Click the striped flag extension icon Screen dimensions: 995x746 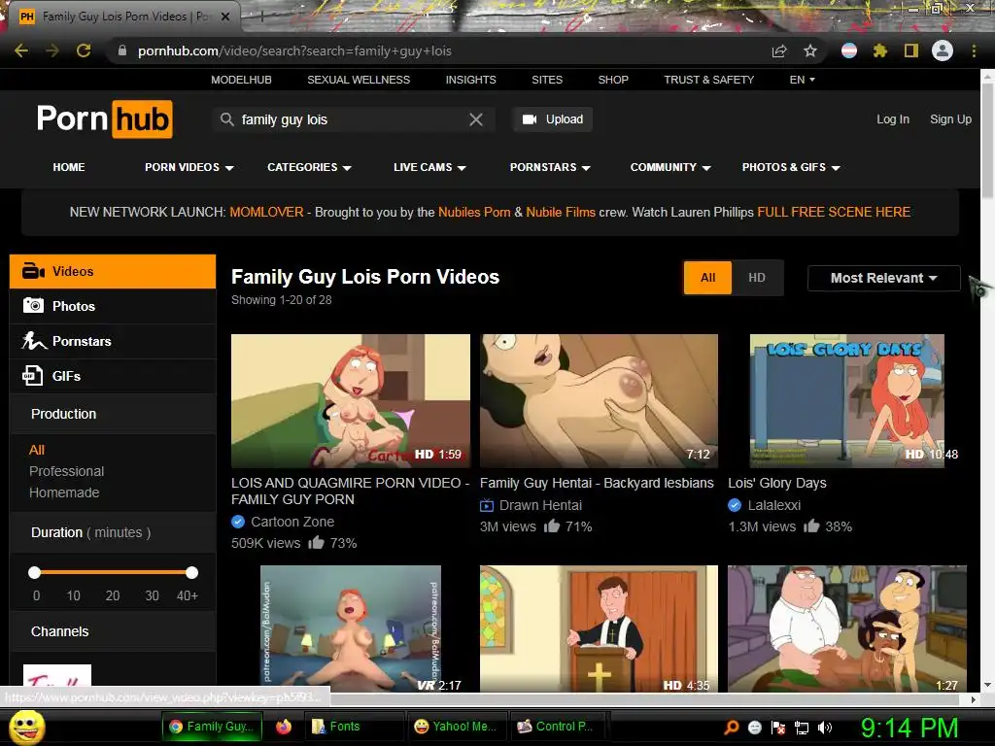849,51
